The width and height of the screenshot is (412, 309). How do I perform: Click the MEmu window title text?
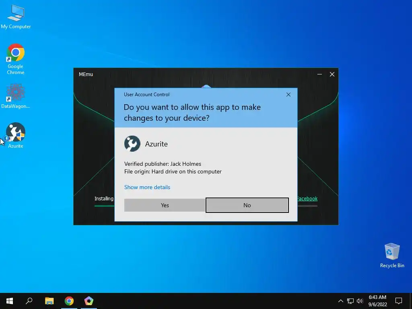coord(86,74)
